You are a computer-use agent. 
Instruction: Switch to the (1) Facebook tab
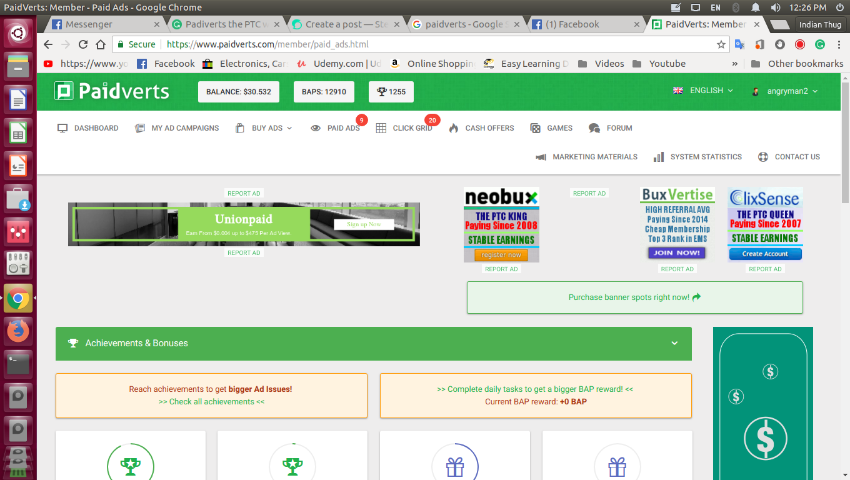coord(587,24)
